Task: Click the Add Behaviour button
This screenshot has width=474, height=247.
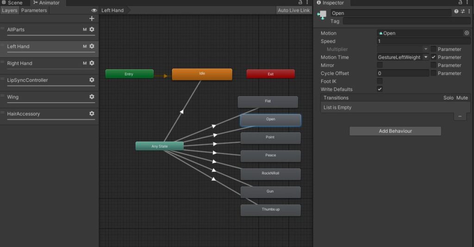Action: [x=395, y=131]
